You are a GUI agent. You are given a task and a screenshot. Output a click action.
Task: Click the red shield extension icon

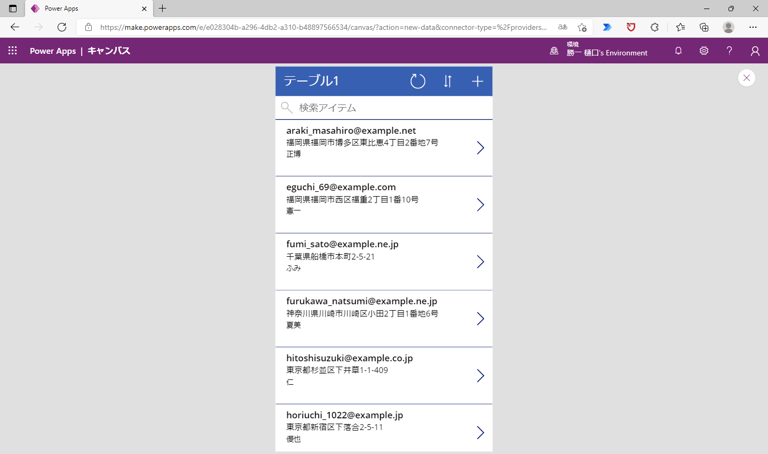click(x=631, y=27)
